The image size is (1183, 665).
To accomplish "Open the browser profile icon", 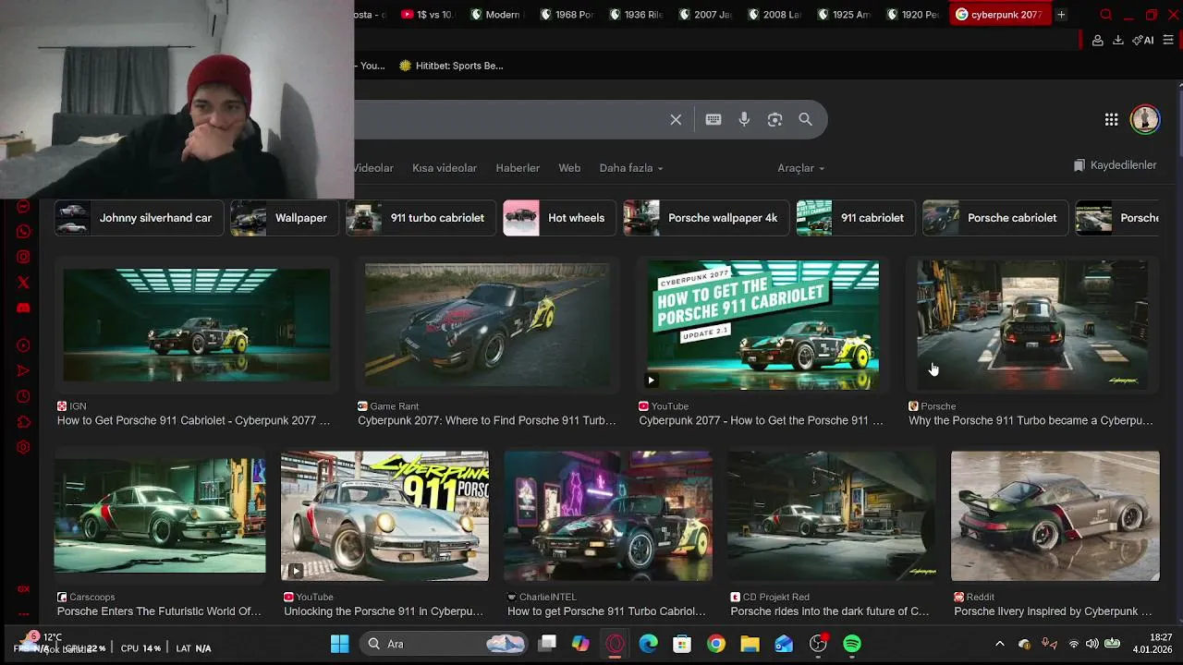I will pos(1097,41).
